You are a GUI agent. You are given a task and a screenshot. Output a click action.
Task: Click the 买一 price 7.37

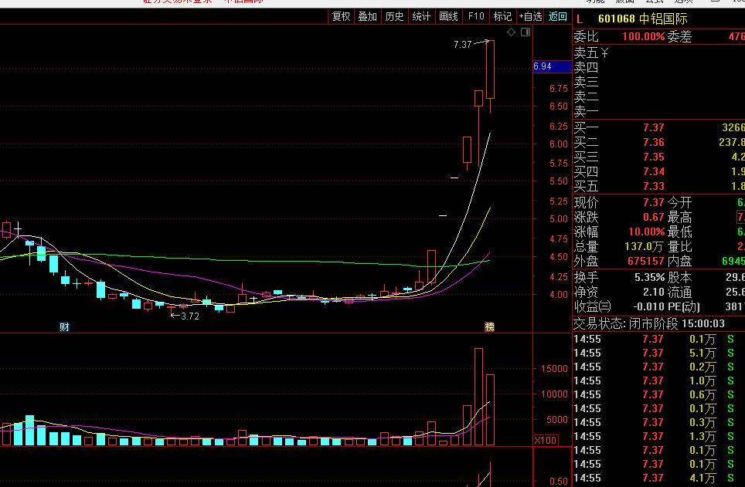click(x=653, y=127)
